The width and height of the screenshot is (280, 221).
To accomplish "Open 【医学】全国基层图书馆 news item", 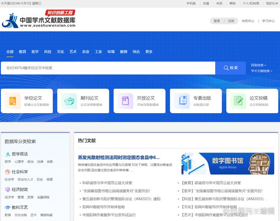I will click(x=222, y=191).
